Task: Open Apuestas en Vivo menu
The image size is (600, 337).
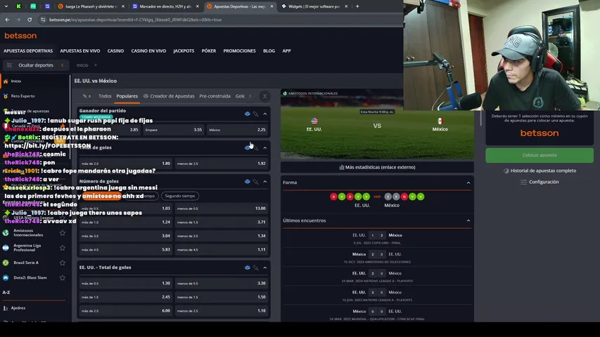Action: tap(80, 51)
